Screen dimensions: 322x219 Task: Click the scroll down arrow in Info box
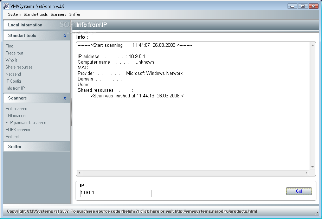click(313, 167)
